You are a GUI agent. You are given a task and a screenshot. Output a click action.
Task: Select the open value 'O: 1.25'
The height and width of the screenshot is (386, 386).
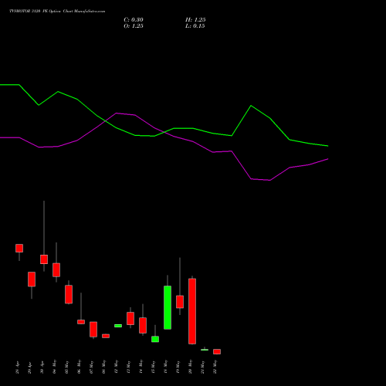pos(134,26)
